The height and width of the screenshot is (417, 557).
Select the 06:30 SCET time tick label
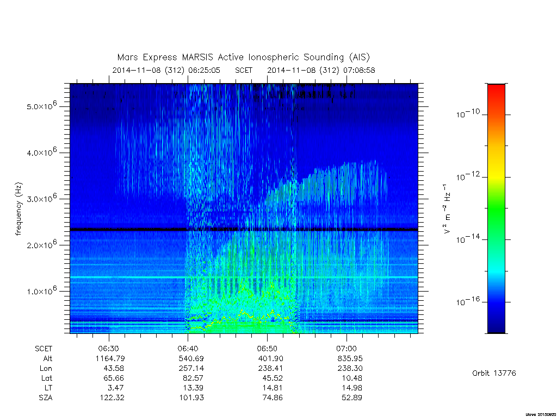pos(109,349)
